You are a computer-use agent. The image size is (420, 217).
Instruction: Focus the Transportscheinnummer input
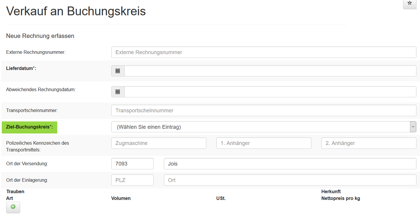(x=264, y=111)
